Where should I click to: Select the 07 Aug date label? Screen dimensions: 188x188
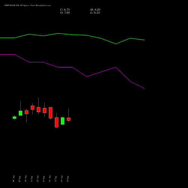(20, 179)
